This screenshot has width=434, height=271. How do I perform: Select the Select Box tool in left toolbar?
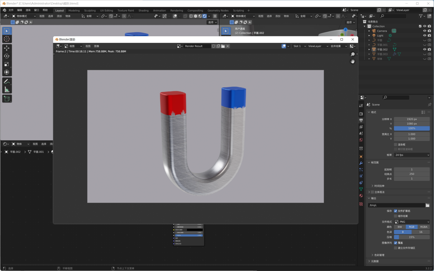click(7, 31)
